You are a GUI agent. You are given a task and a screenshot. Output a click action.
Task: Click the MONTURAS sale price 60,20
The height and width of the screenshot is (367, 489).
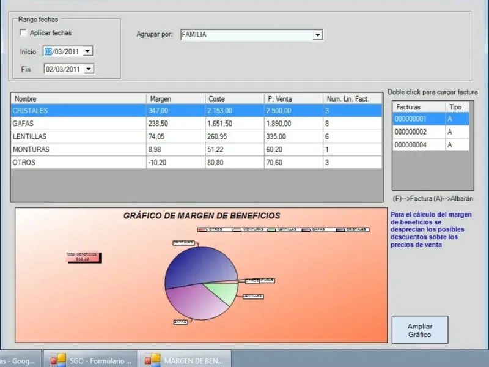coord(274,149)
